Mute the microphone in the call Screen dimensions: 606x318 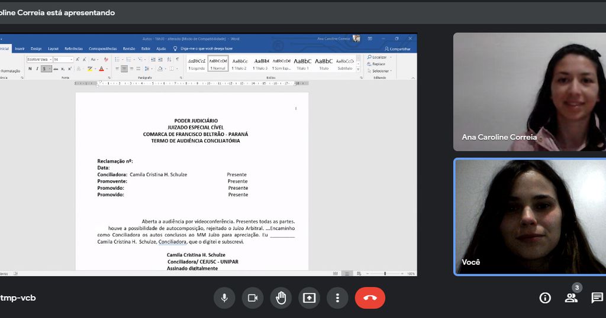224,298
